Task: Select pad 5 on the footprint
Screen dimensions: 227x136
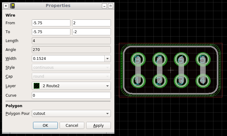Action: point(203,60)
